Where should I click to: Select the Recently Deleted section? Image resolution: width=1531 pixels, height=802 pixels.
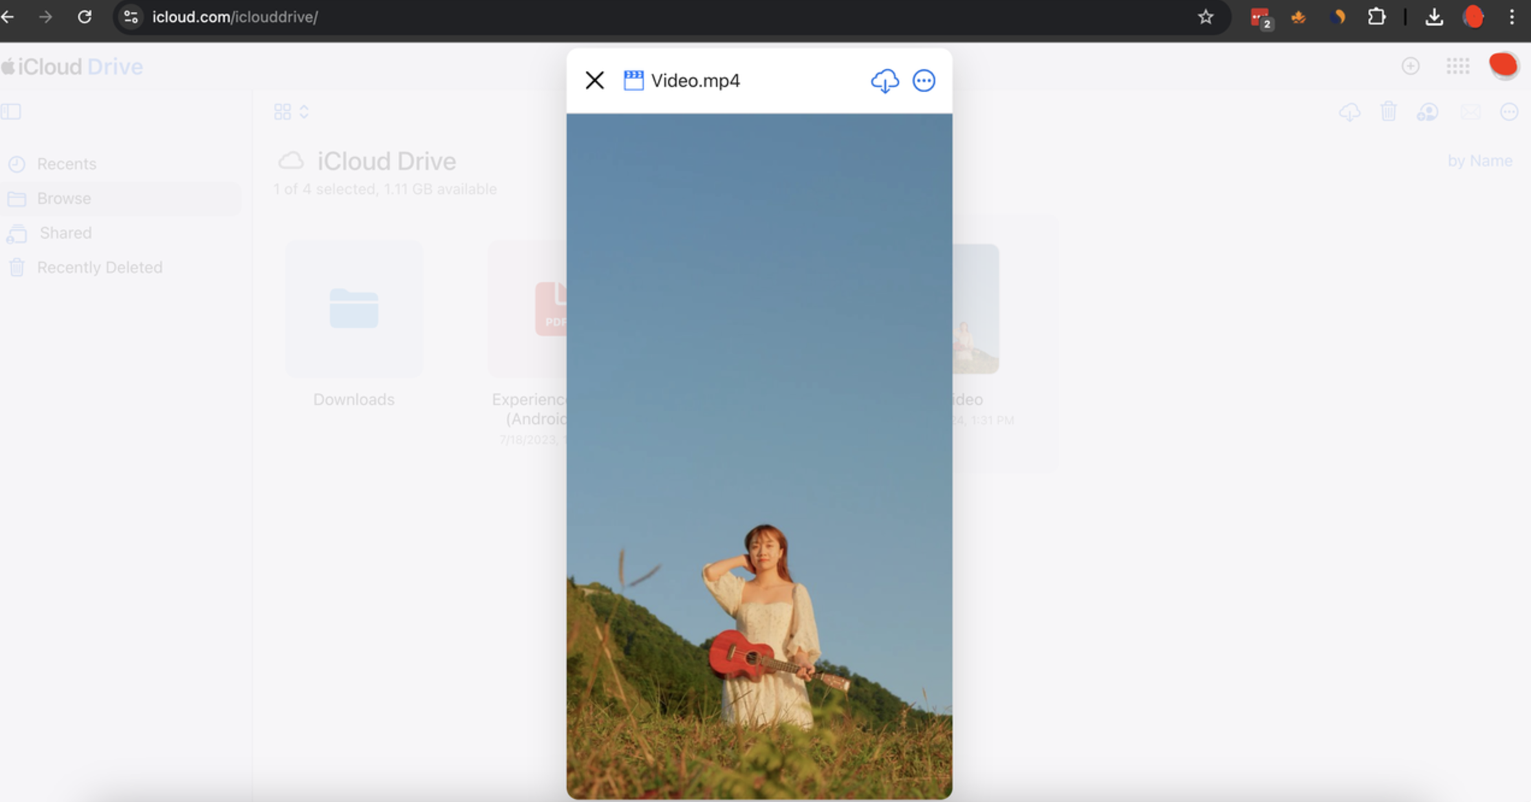tap(100, 267)
